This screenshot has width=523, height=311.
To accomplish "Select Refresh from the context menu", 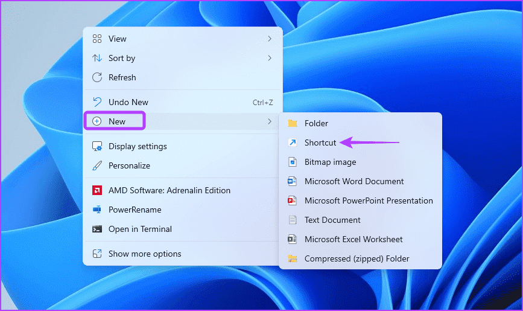I will (x=182, y=77).
